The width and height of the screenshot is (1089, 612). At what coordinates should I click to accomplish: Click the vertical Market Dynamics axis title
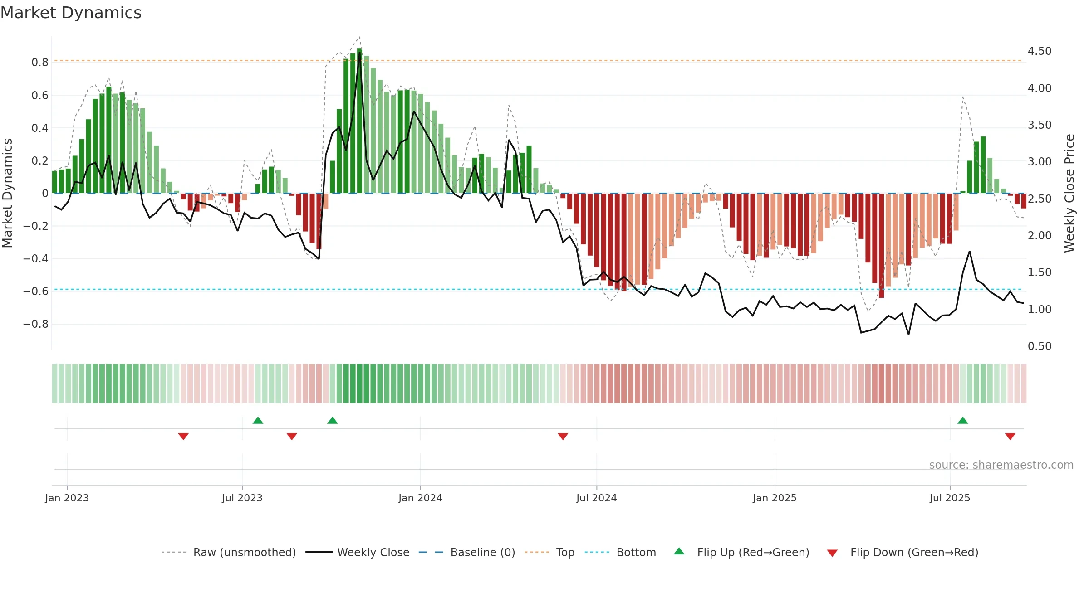(8, 193)
